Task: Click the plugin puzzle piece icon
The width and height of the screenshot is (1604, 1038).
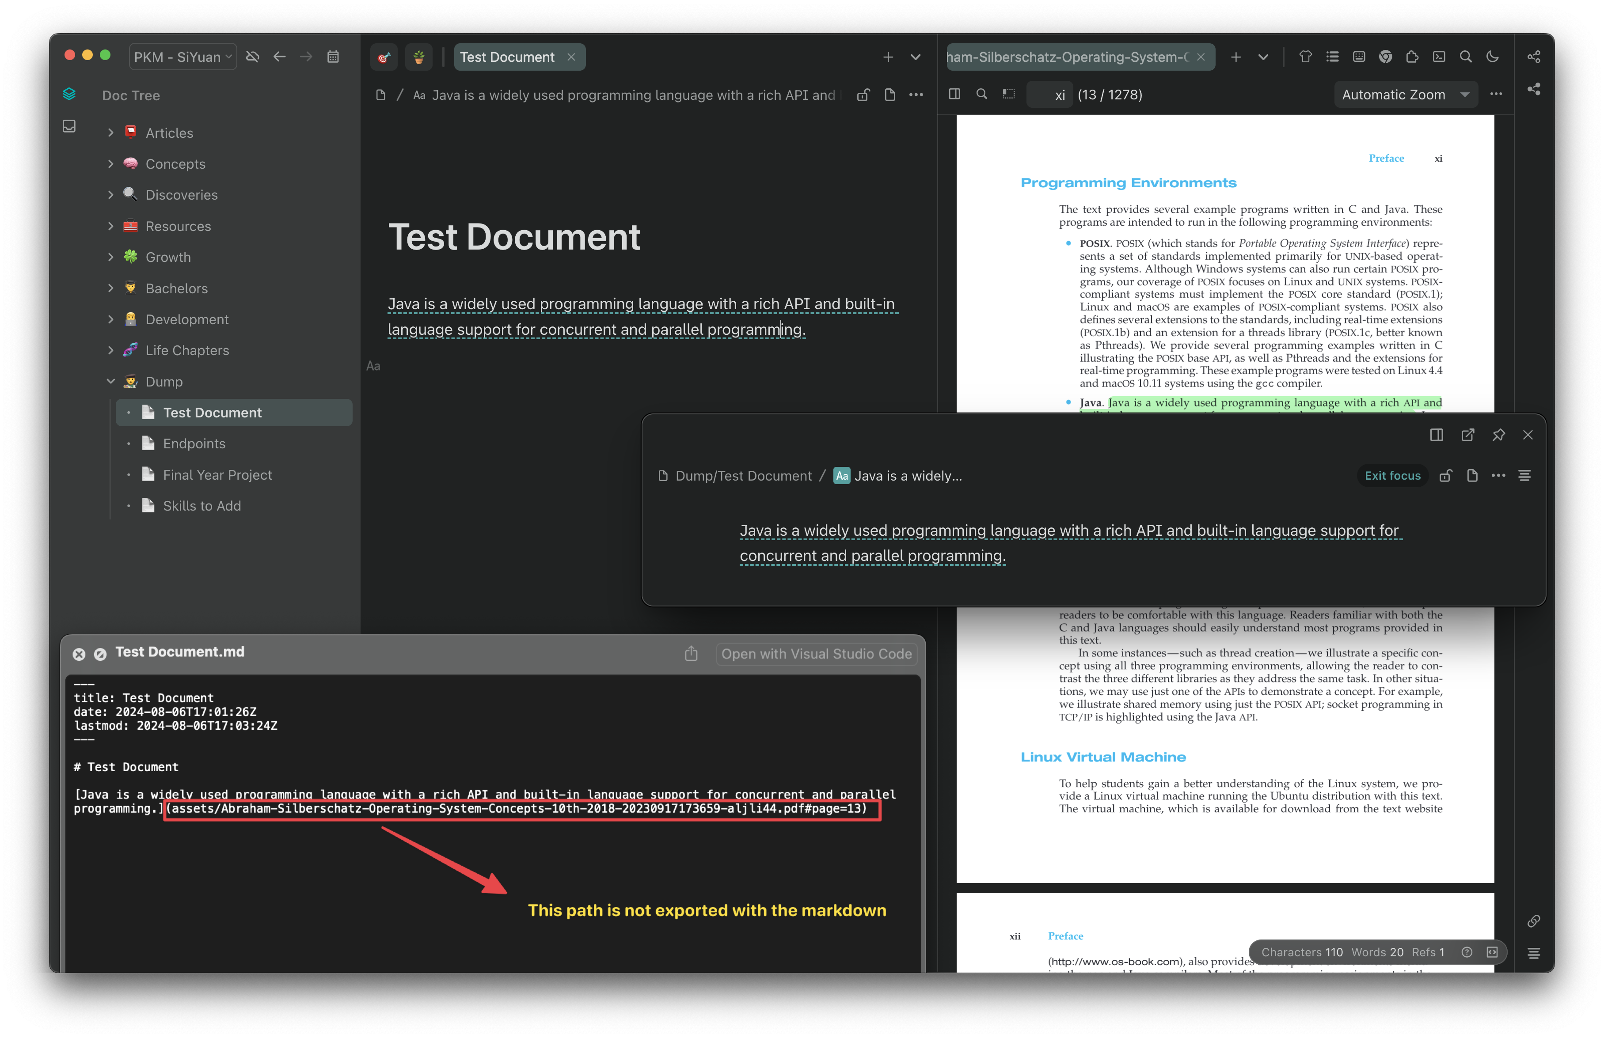Action: click(x=1412, y=57)
